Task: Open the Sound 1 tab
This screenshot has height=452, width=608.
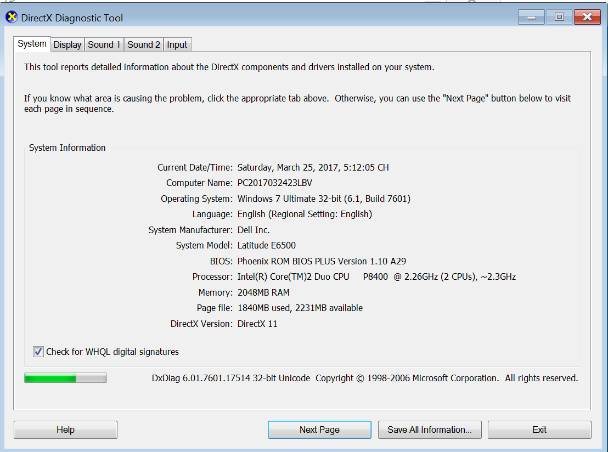Action: pos(104,45)
